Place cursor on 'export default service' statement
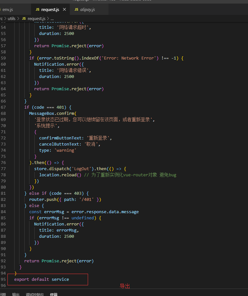Screen dimensions: 248x296 [41, 279]
